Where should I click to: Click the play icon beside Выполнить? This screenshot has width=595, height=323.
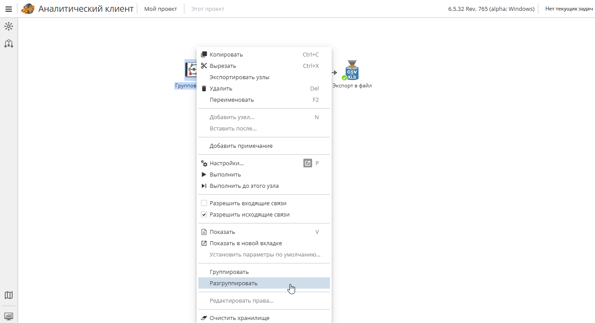pyautogui.click(x=204, y=175)
